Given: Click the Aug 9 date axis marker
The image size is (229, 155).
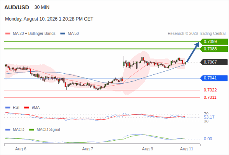Looking at the screenshot, I should (147, 149).
